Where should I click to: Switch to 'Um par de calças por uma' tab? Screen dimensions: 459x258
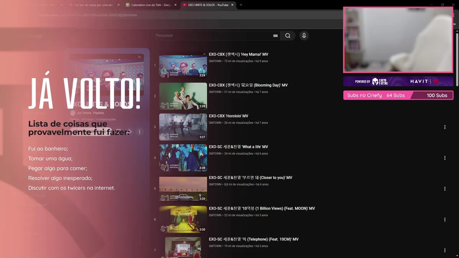(x=93, y=5)
